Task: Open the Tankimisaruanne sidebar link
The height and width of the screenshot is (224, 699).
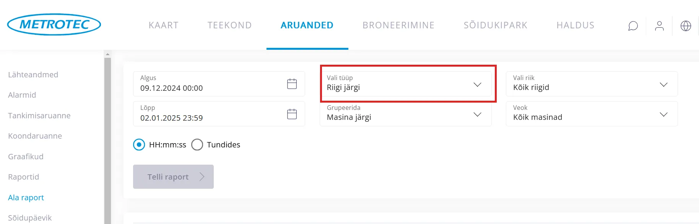Action: click(39, 116)
